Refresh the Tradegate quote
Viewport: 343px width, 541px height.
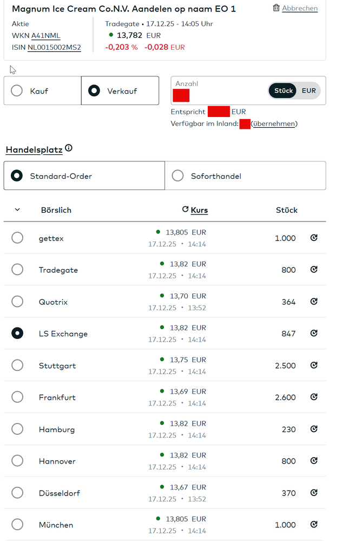(314, 270)
